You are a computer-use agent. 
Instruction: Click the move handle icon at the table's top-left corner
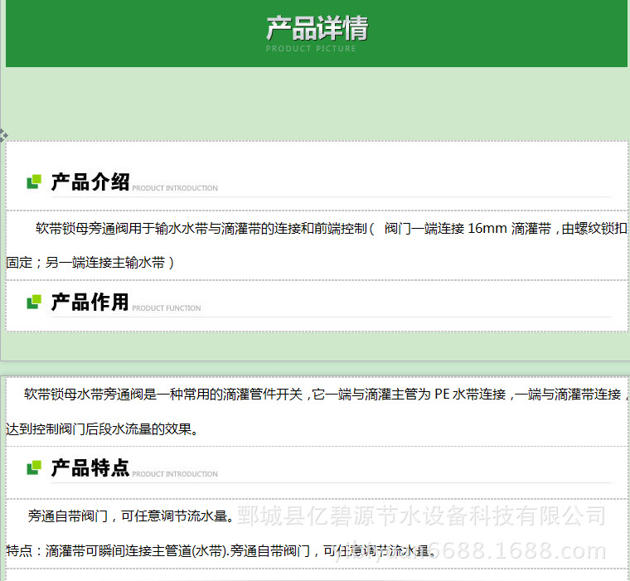(x=3, y=133)
